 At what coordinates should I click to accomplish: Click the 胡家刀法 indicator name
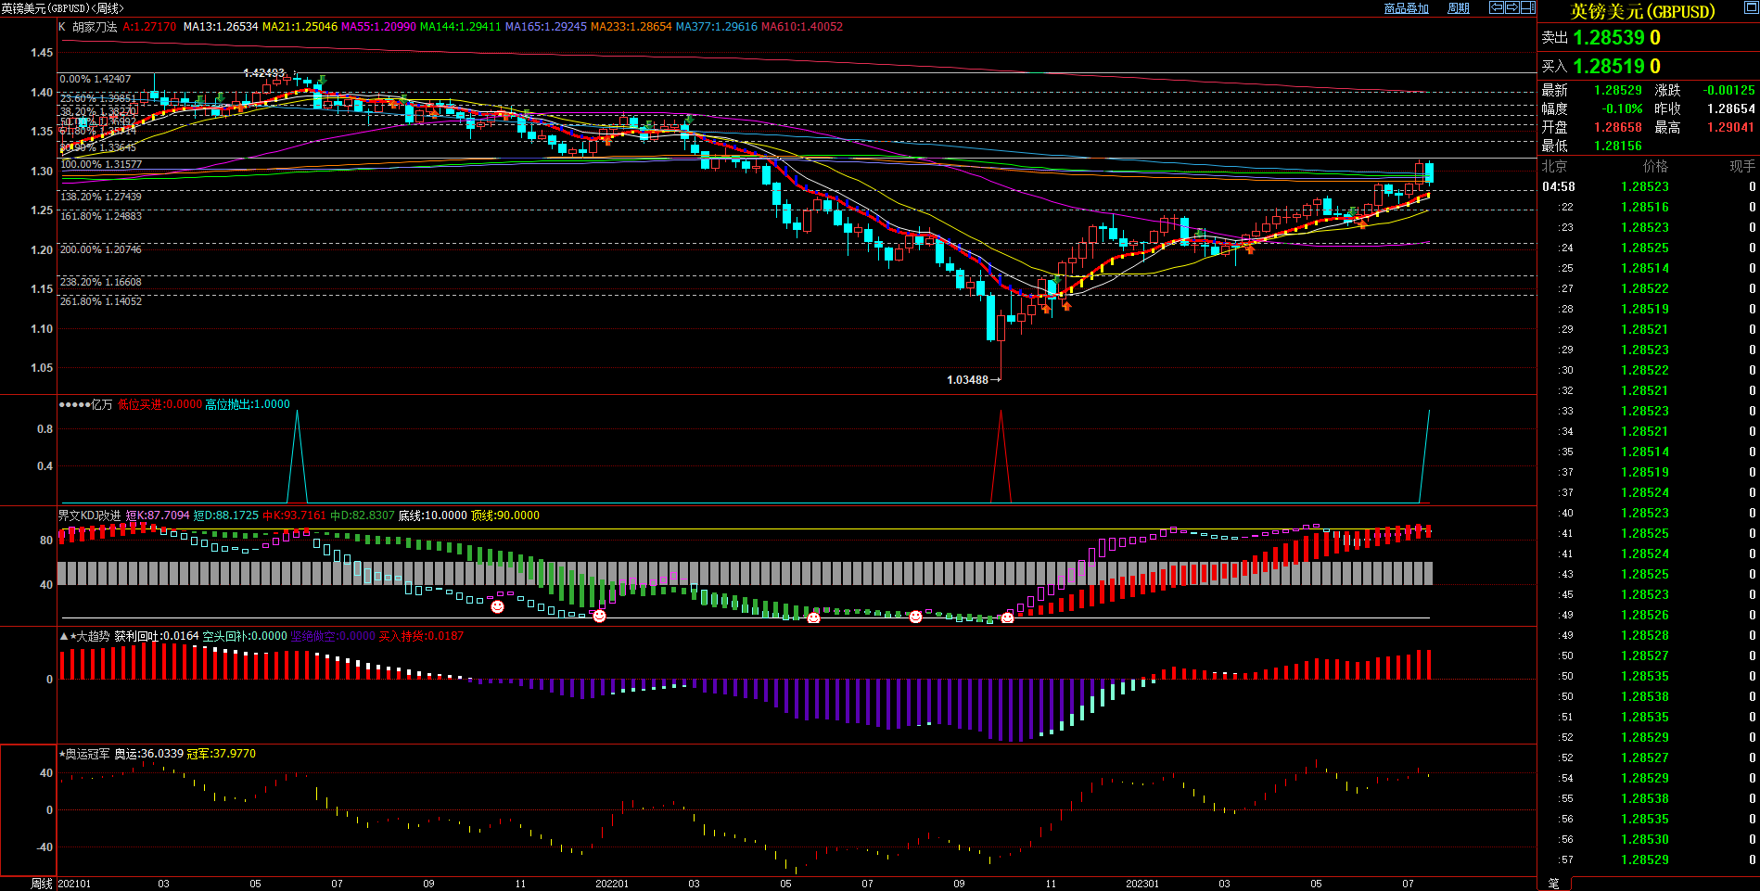point(95,27)
